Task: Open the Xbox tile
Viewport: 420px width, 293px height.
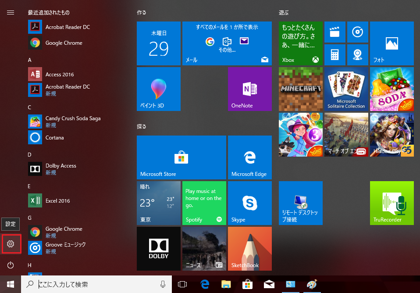Action: point(301,43)
